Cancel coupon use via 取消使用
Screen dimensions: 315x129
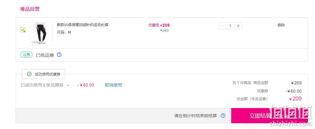[x=113, y=85]
